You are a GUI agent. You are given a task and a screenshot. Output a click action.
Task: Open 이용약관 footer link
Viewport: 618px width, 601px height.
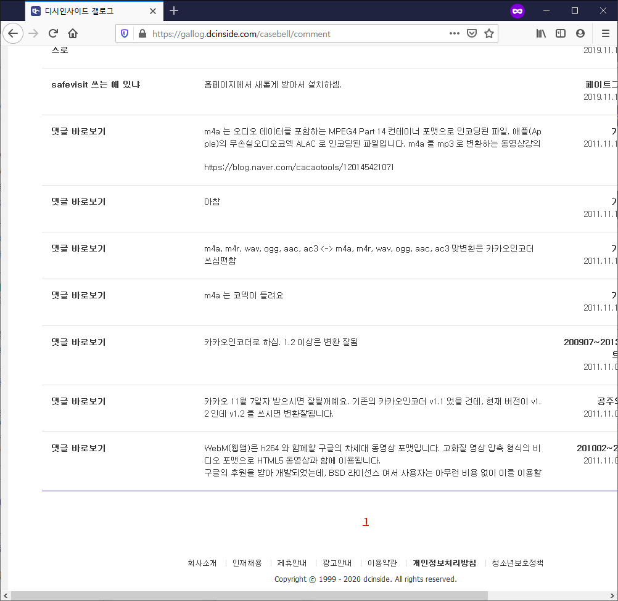tap(382, 563)
